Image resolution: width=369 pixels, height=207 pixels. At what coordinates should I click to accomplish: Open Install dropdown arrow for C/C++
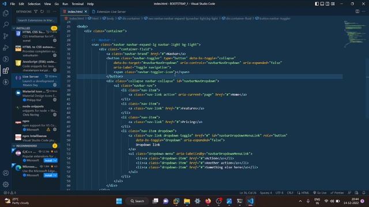coord(55,160)
